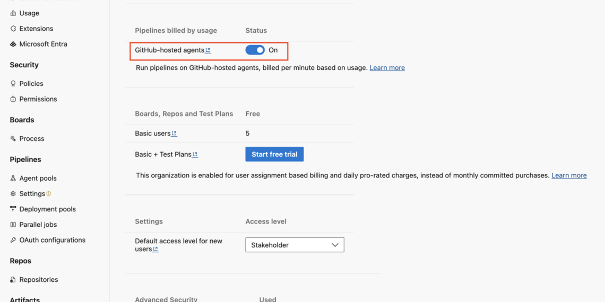This screenshot has height=302, width=605.
Task: Click the Access level column header
Action: (x=266, y=221)
